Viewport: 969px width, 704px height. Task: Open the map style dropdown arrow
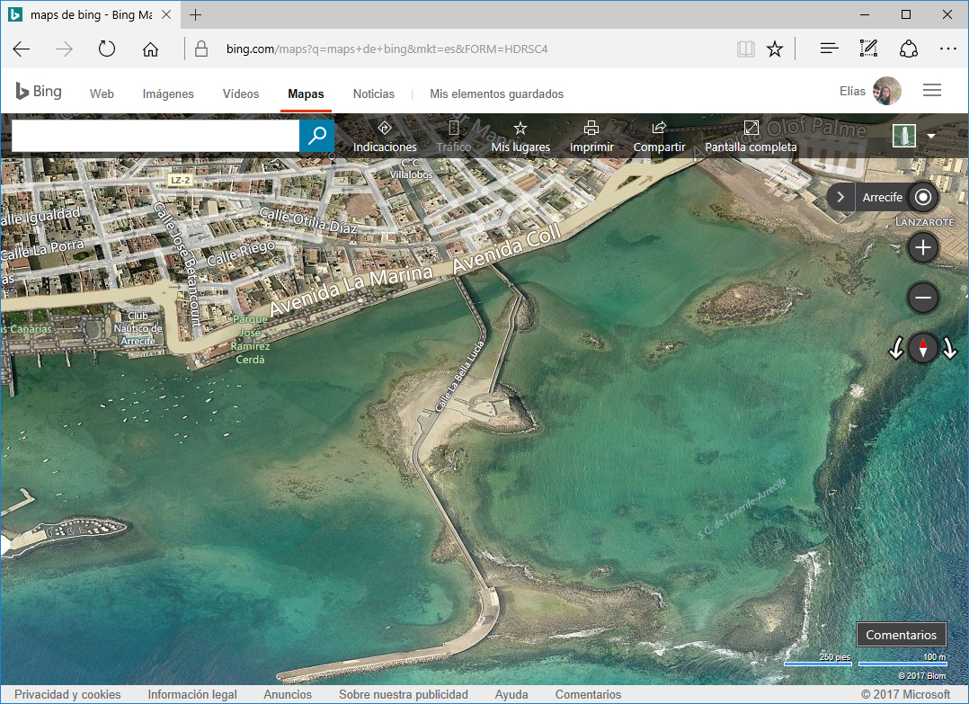932,136
